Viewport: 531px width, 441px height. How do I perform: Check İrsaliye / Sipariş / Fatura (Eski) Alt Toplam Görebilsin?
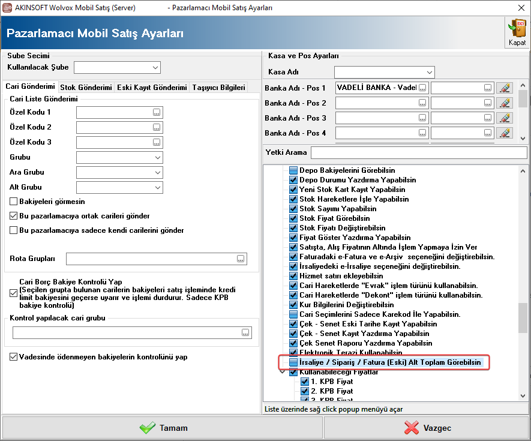(293, 362)
